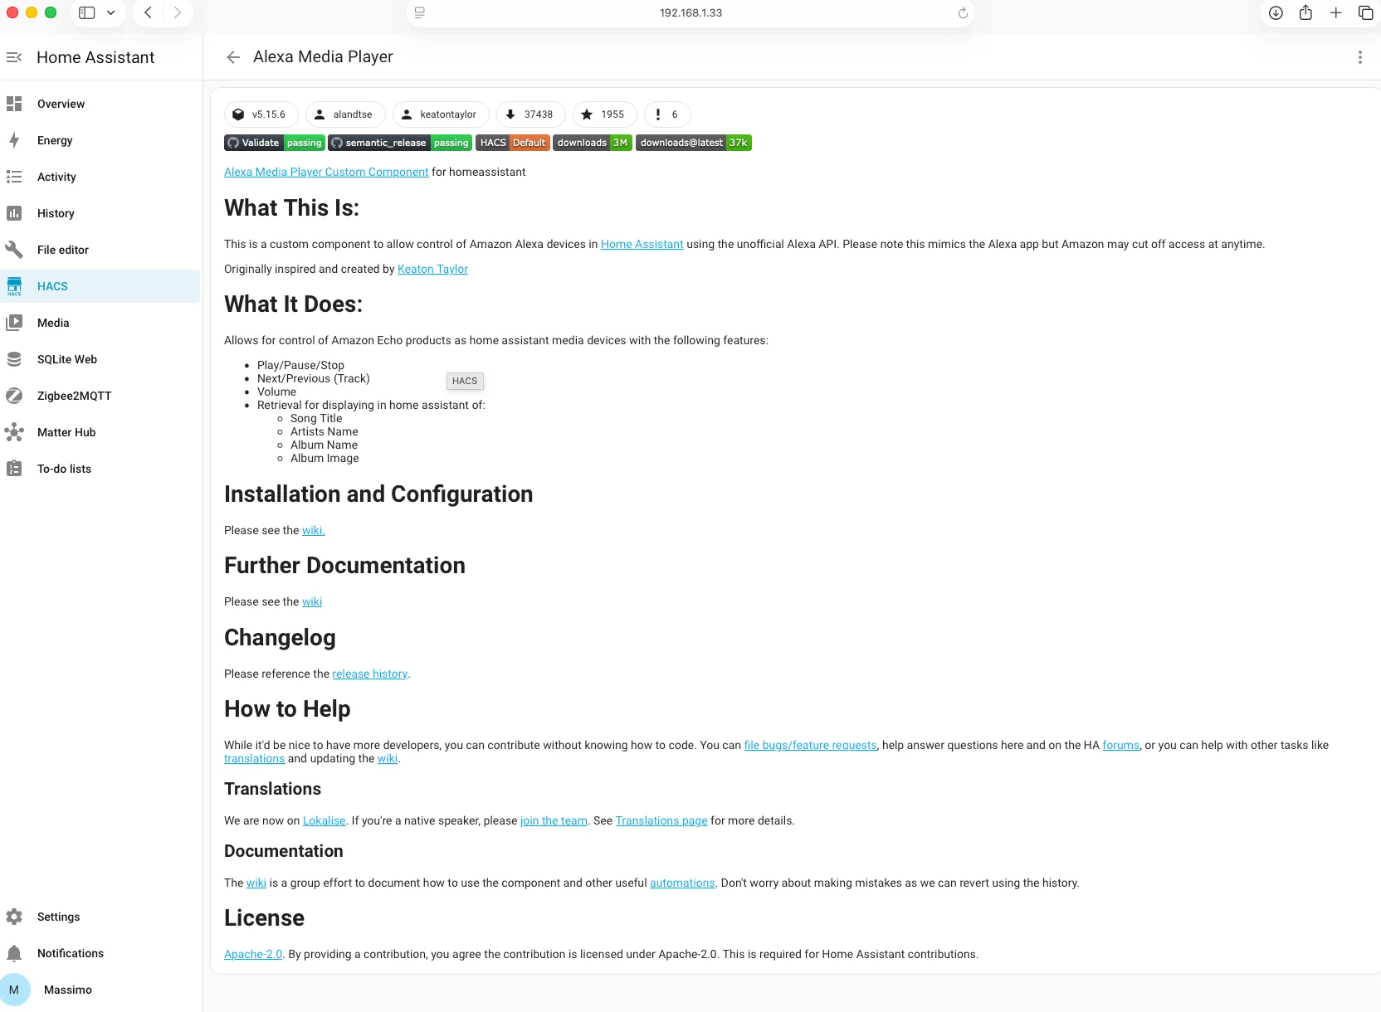Open the To-do lists clipboard icon
The width and height of the screenshot is (1381, 1012).
[14, 469]
